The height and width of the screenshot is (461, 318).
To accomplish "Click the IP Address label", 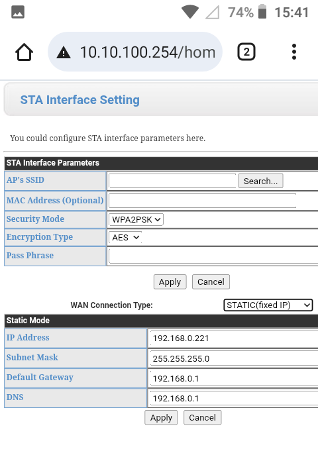I will (28, 338).
